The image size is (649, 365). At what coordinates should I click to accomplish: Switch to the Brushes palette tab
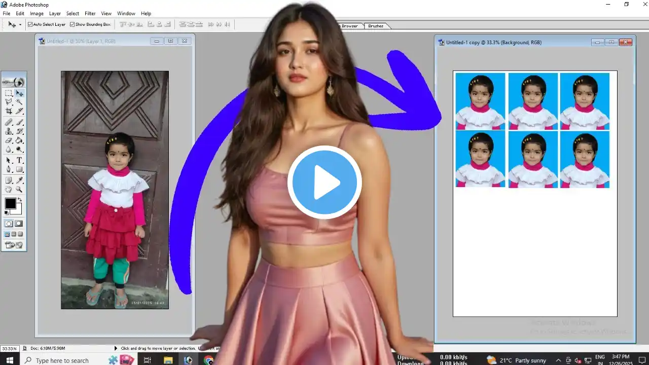[x=376, y=26]
